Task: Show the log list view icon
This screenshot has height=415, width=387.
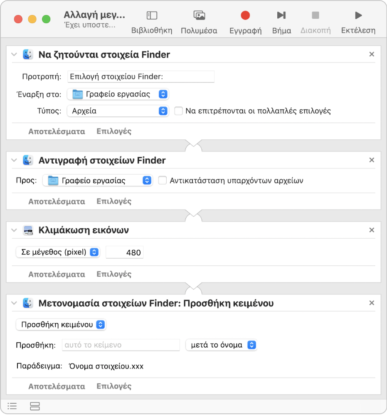Action: pos(12,406)
